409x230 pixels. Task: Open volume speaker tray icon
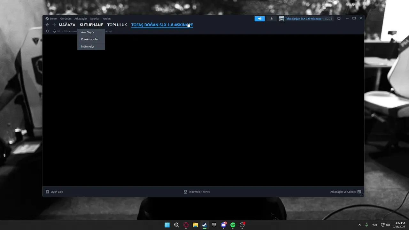coord(388,225)
